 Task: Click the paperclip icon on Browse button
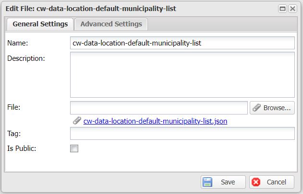click(257, 108)
